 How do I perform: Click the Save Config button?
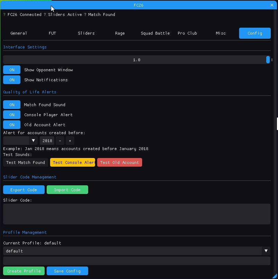(67, 271)
